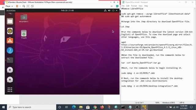
Task: Click the '#Remove LibreOffice' line in Notepad
Action: click(132, 9)
